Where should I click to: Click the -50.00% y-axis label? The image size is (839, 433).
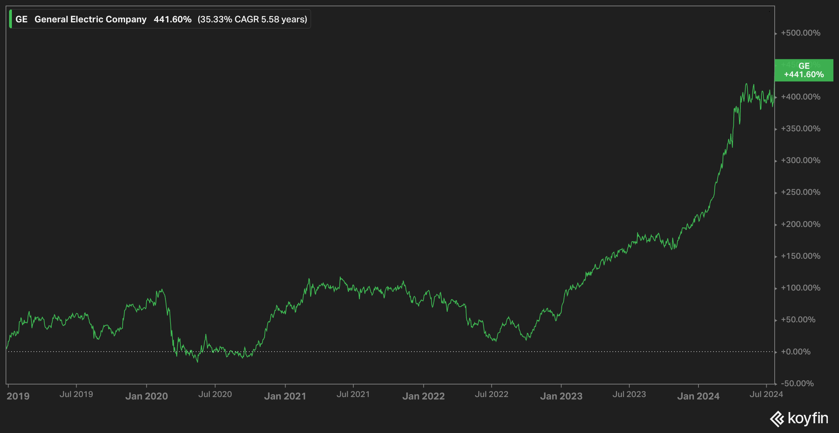(797, 383)
